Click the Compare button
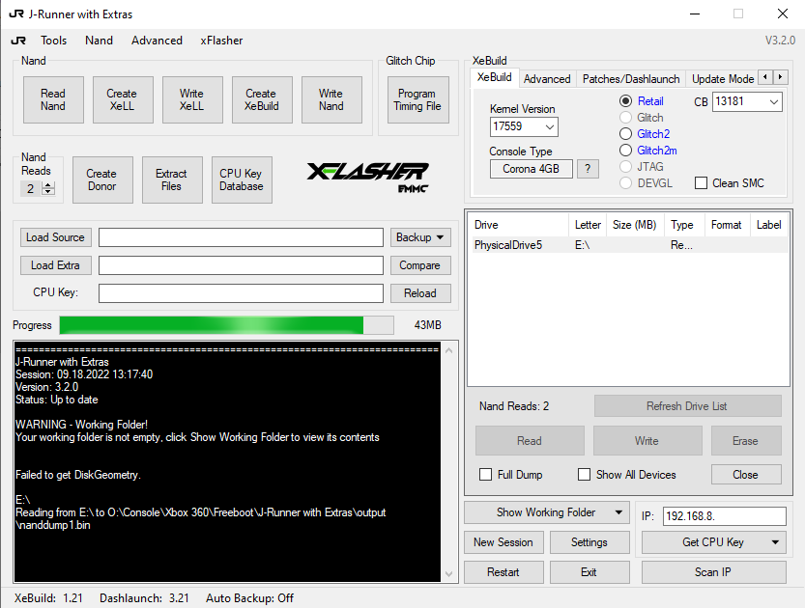Screen dimensions: 805x608 pos(420,265)
